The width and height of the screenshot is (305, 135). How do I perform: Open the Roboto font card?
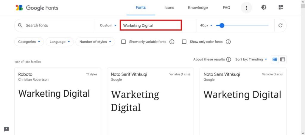pyautogui.click(x=58, y=101)
